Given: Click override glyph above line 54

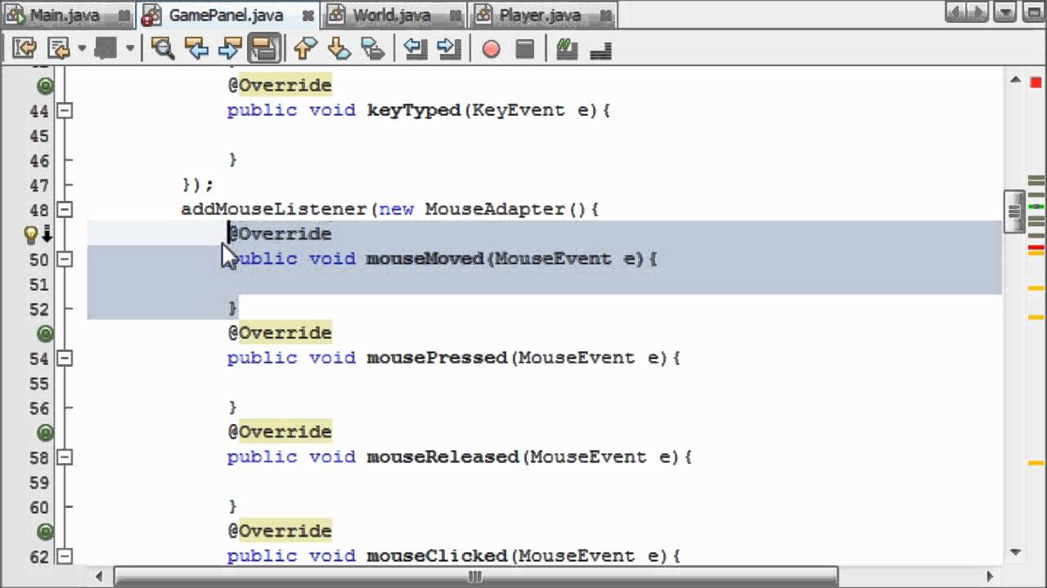Looking at the screenshot, I should point(45,333).
